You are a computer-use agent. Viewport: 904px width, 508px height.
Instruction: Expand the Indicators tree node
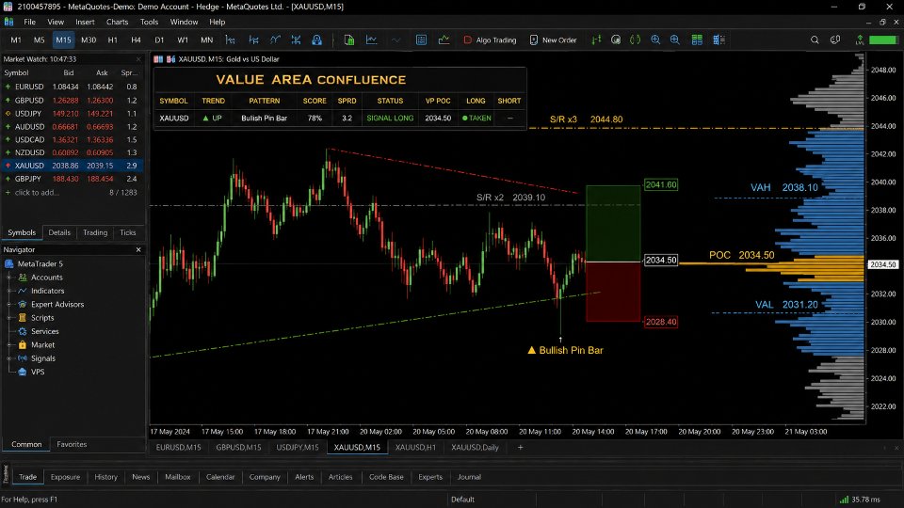point(9,291)
